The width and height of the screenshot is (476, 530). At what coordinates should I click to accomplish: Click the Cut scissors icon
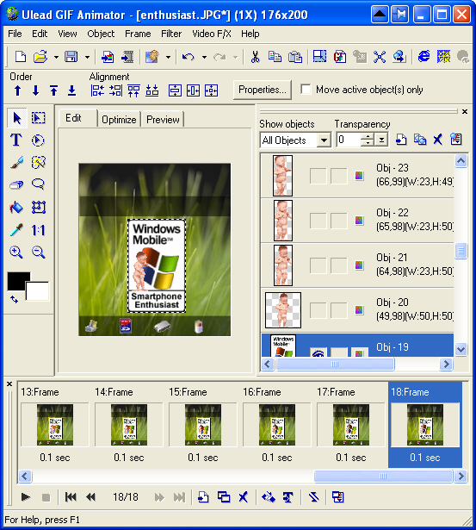[x=256, y=57]
